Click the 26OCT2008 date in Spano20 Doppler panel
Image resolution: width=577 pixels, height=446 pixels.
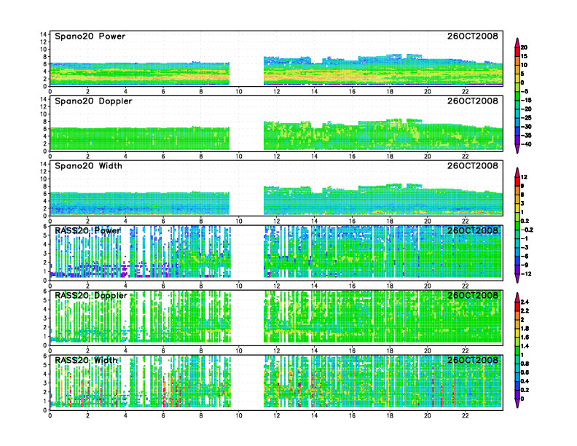click(x=473, y=101)
